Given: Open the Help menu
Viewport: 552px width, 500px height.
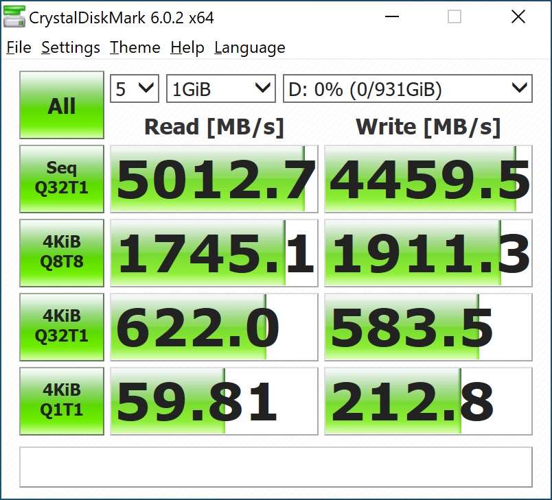Looking at the screenshot, I should pyautogui.click(x=187, y=47).
